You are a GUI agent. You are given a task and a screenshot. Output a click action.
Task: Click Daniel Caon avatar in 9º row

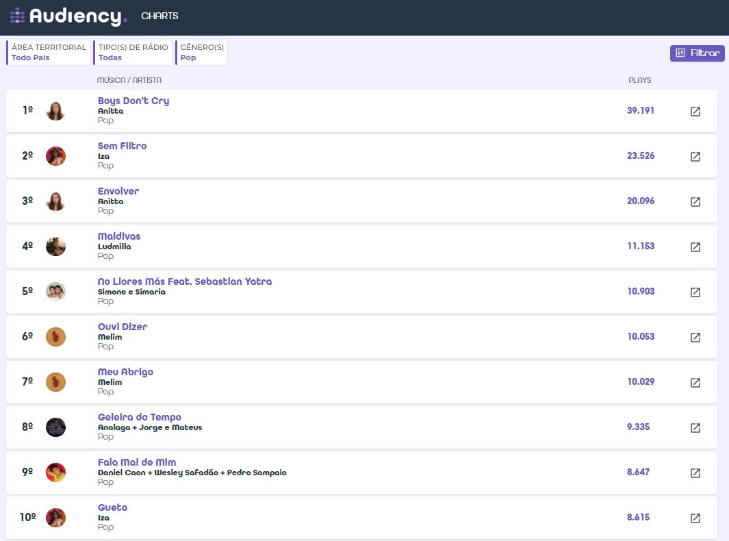pyautogui.click(x=55, y=472)
